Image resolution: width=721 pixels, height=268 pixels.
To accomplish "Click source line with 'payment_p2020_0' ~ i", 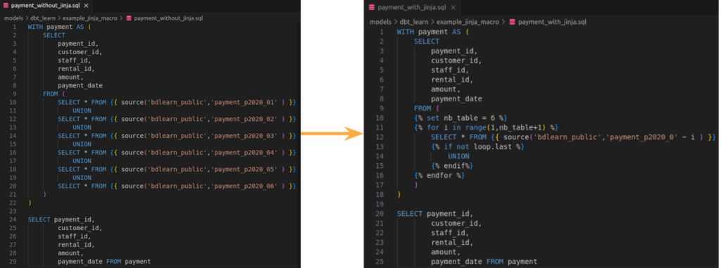I will pos(573,137).
